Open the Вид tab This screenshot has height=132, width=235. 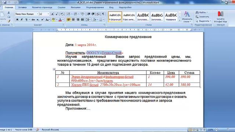tap(111, 7)
